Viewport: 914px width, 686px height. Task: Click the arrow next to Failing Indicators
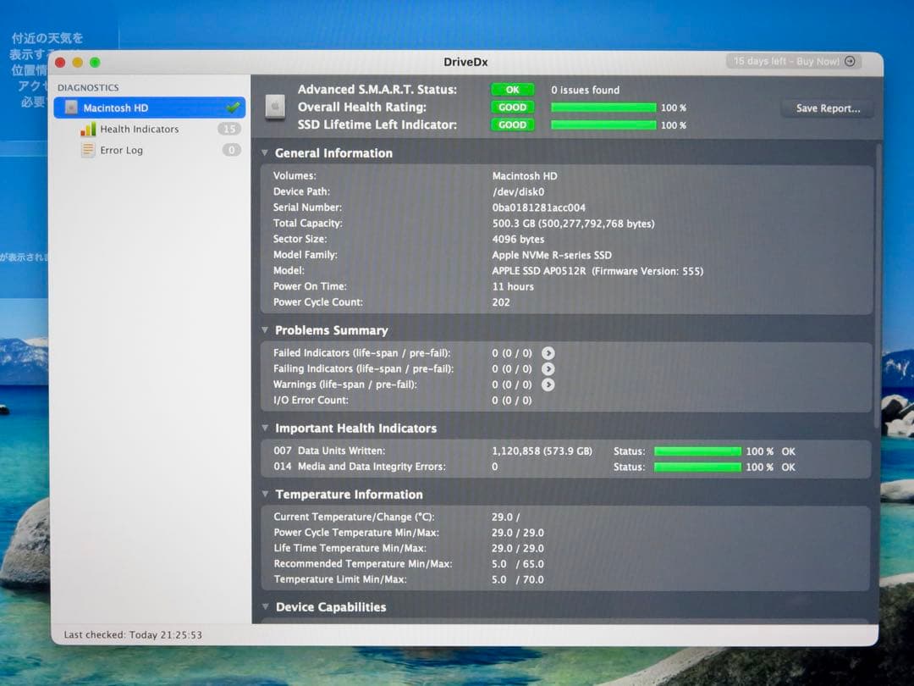coord(548,369)
